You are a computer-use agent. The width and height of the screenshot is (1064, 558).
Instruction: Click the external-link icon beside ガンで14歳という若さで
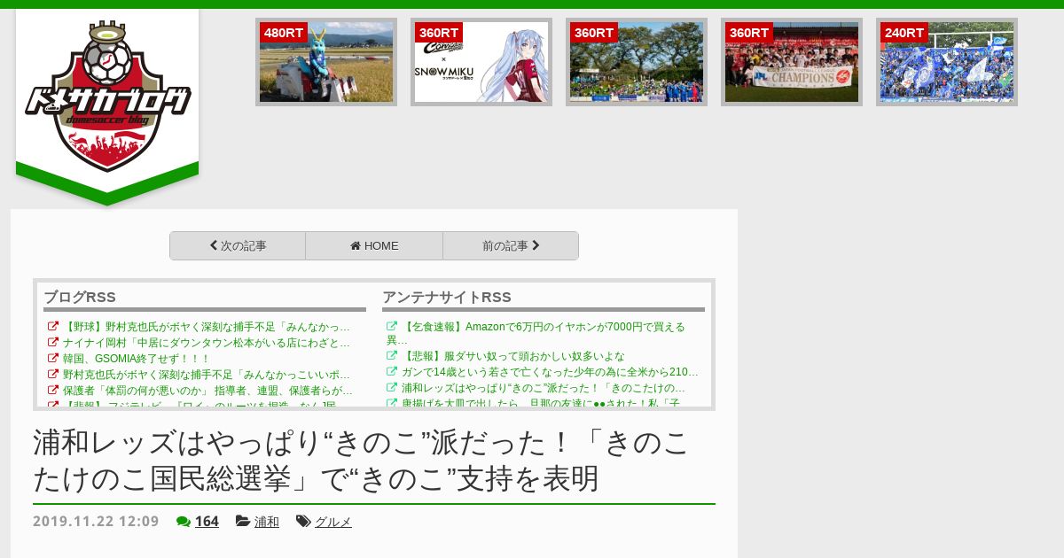click(x=392, y=372)
